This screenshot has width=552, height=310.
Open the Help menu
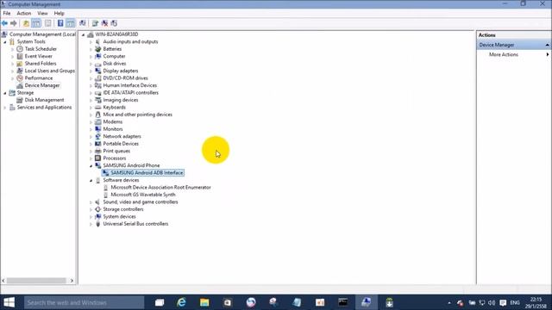59,14
